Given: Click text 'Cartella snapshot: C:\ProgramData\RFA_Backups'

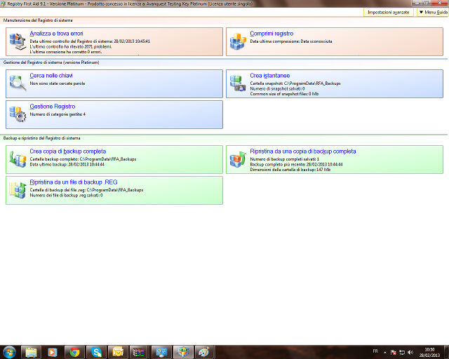Looking at the screenshot, I should pyautogui.click(x=295, y=83).
